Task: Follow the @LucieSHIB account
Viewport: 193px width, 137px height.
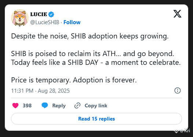Action: (72, 22)
